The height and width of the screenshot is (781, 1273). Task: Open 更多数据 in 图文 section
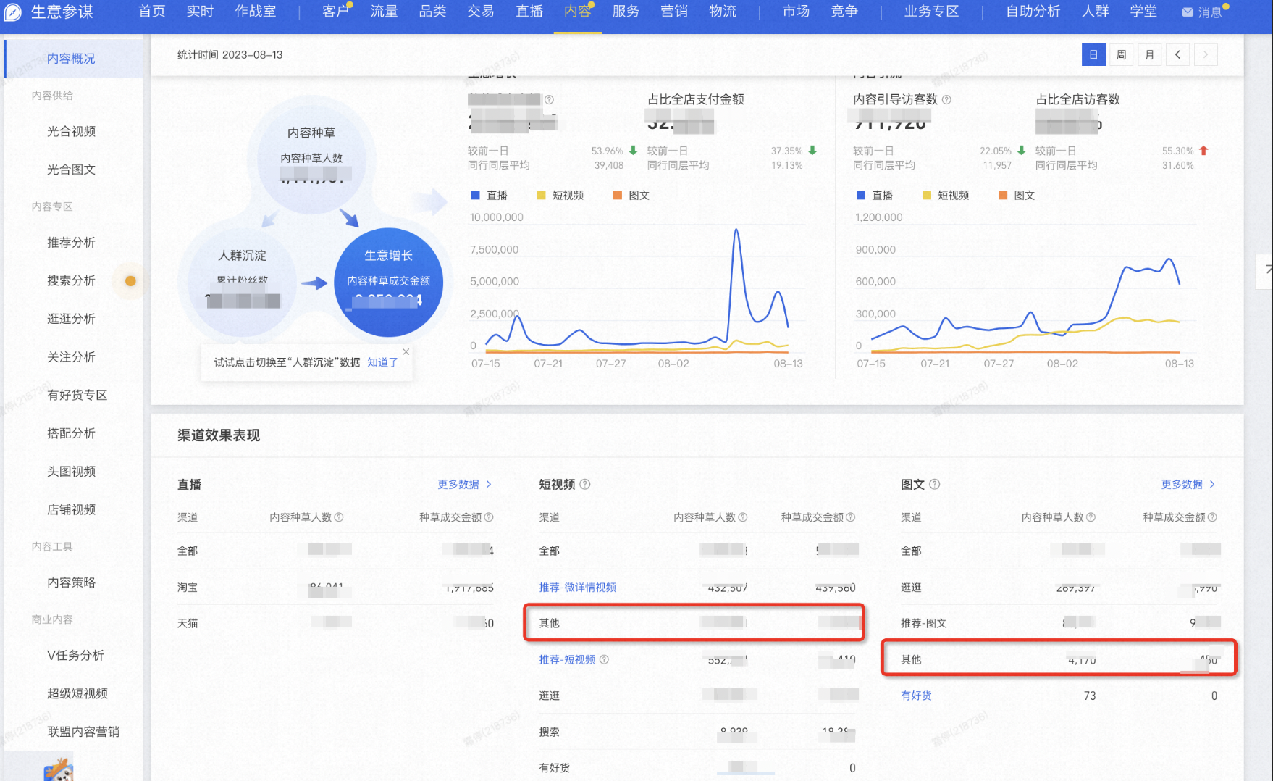coord(1188,484)
